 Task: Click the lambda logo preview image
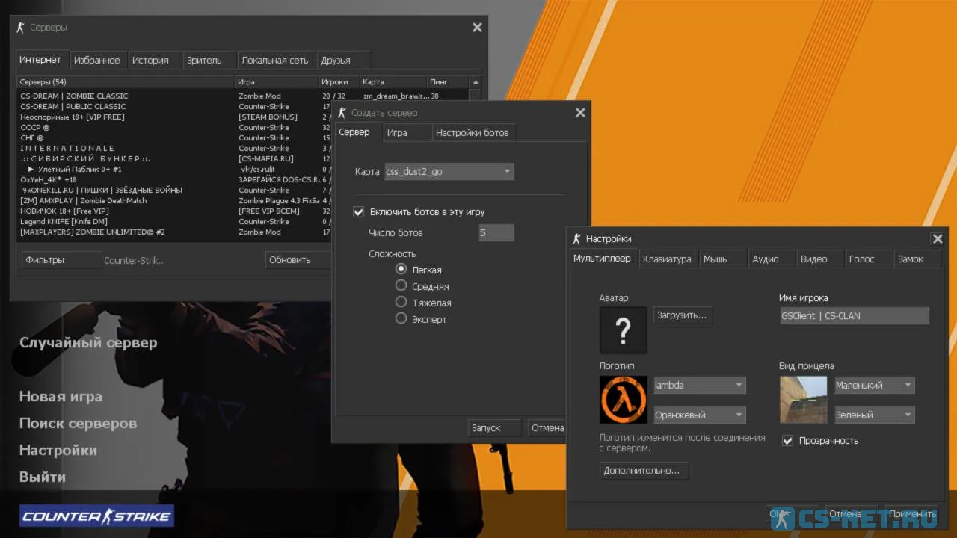(x=624, y=400)
